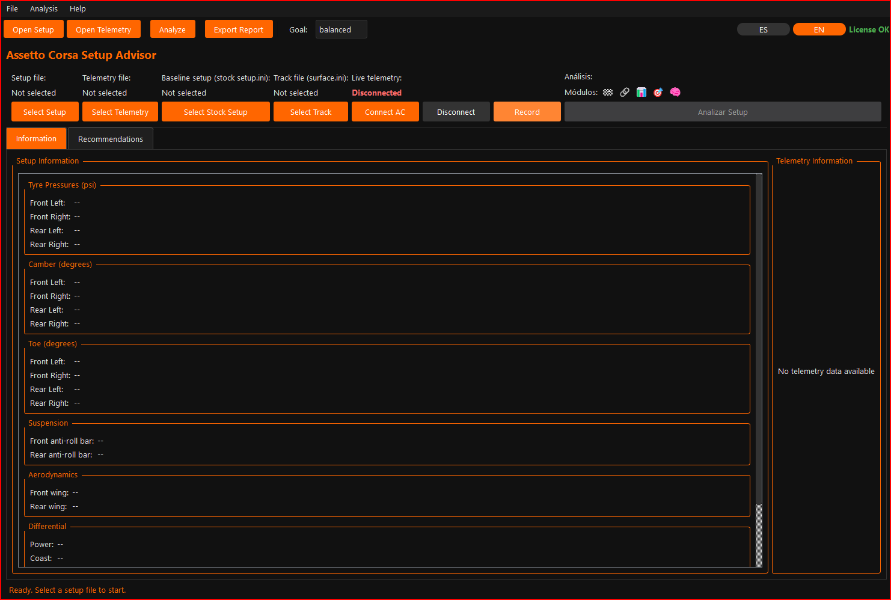Viewport: 891px width, 600px height.
Task: Click the Select Telemetry button
Action: point(120,112)
